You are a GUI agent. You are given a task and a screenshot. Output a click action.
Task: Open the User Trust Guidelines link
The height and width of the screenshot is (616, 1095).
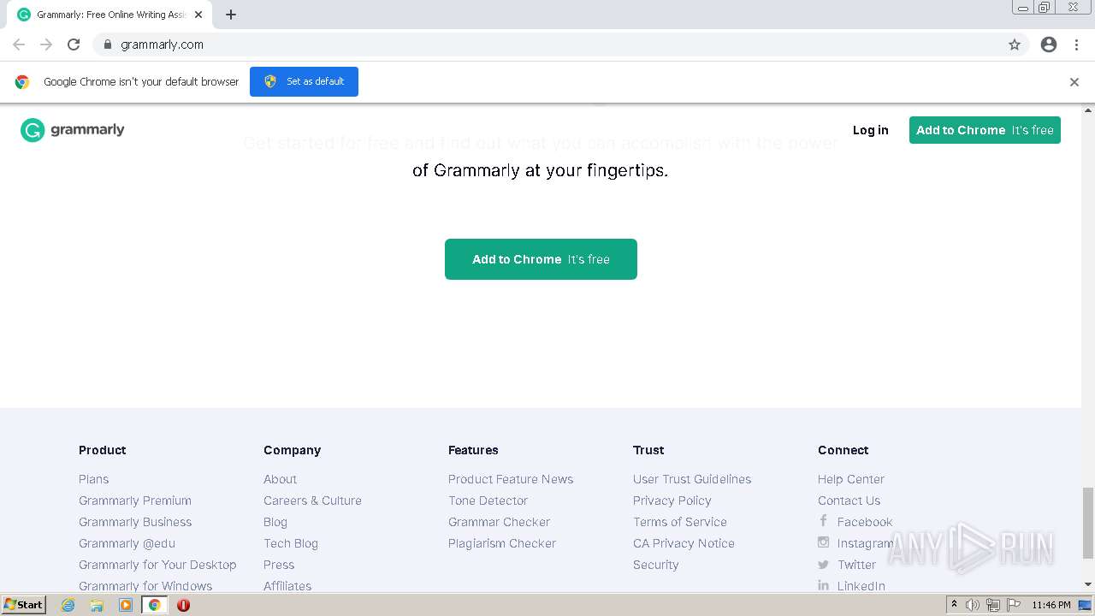click(x=692, y=479)
